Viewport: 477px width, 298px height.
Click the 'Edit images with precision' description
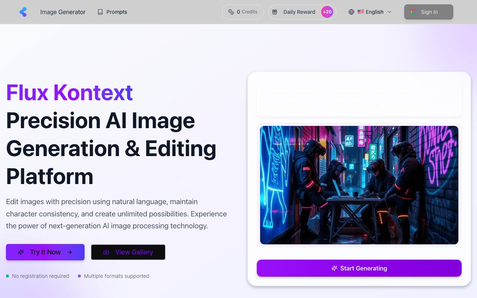[x=116, y=214]
